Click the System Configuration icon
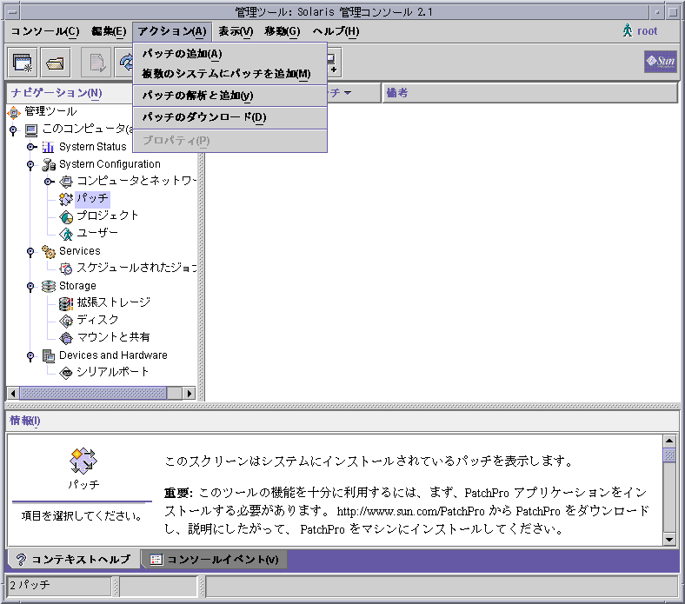685x604 pixels. click(x=49, y=164)
